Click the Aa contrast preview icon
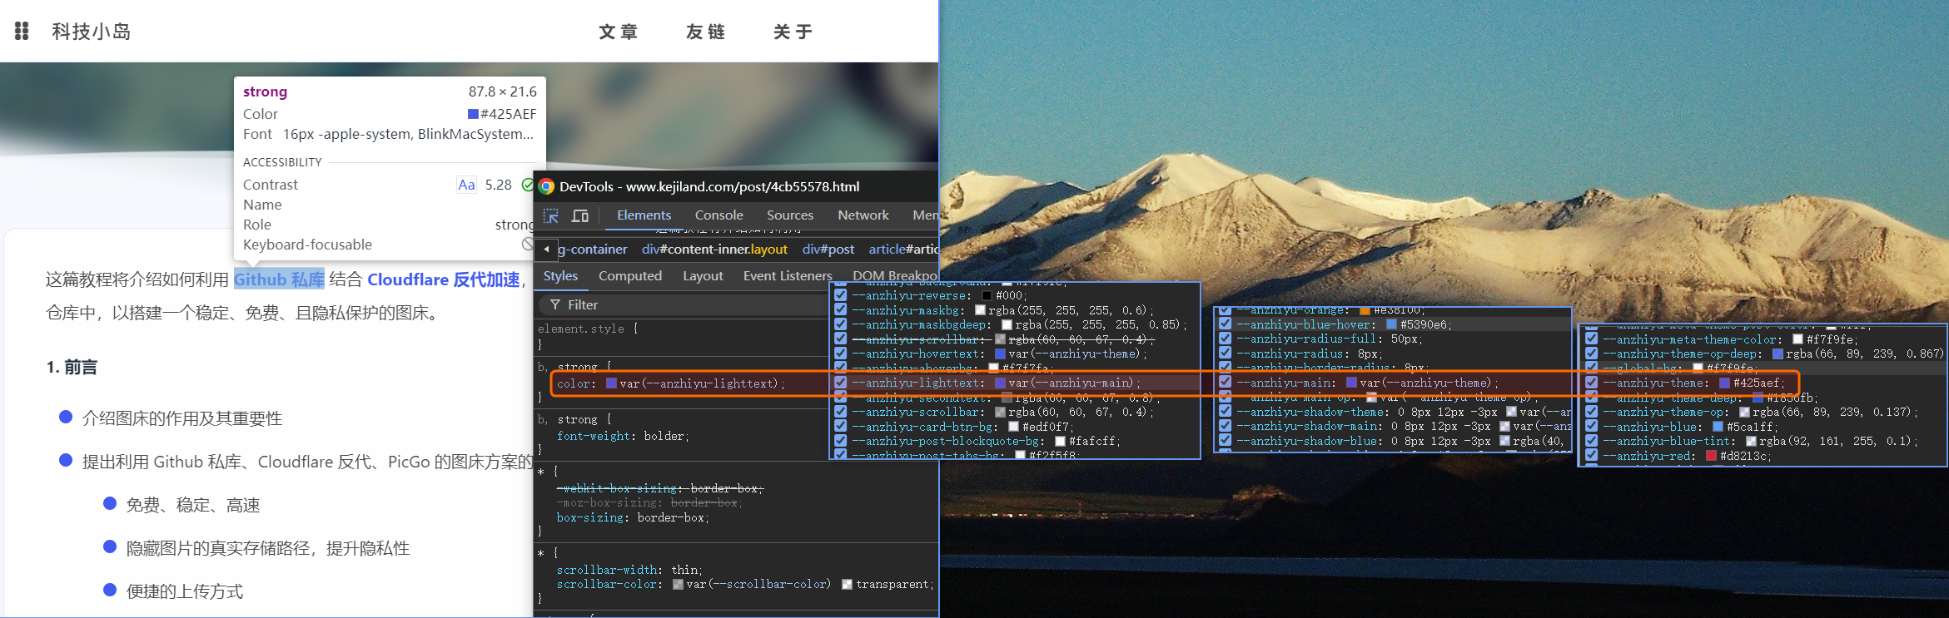The image size is (1949, 618). point(466,185)
